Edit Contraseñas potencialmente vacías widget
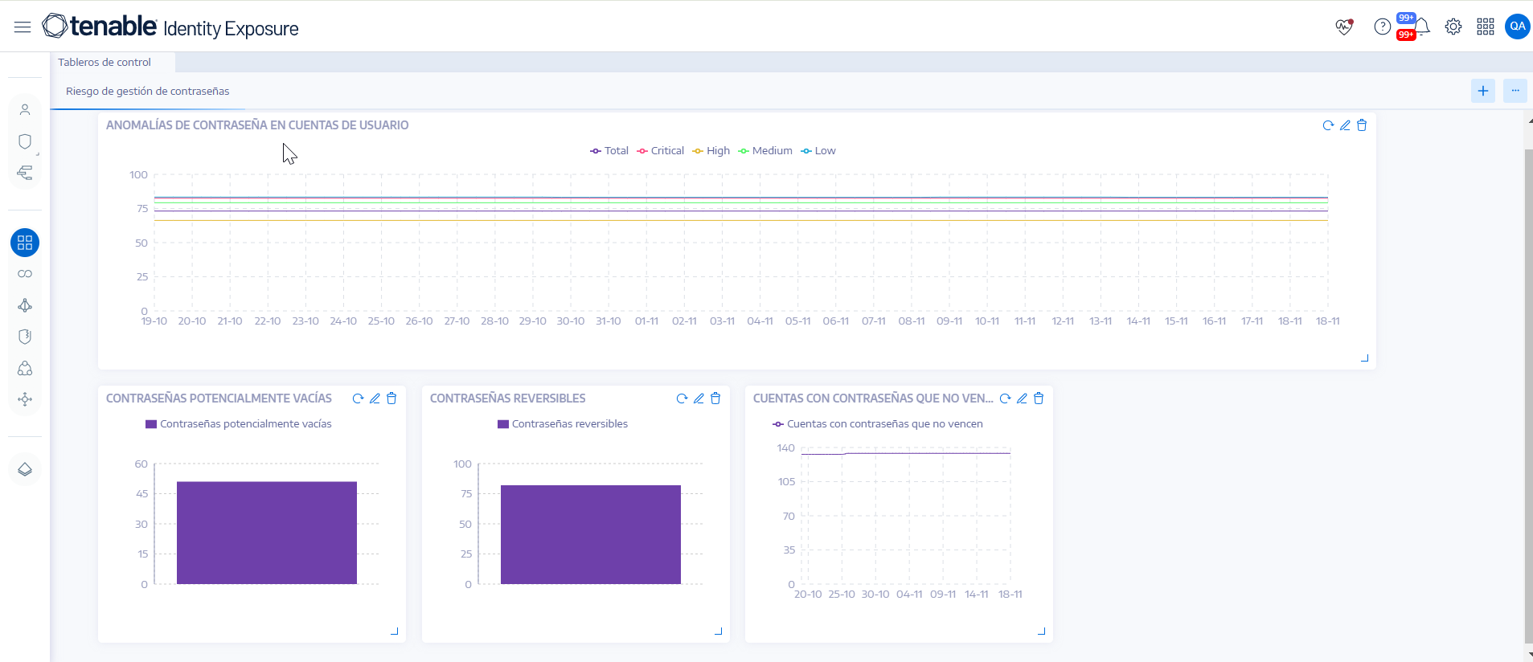 [x=375, y=398]
